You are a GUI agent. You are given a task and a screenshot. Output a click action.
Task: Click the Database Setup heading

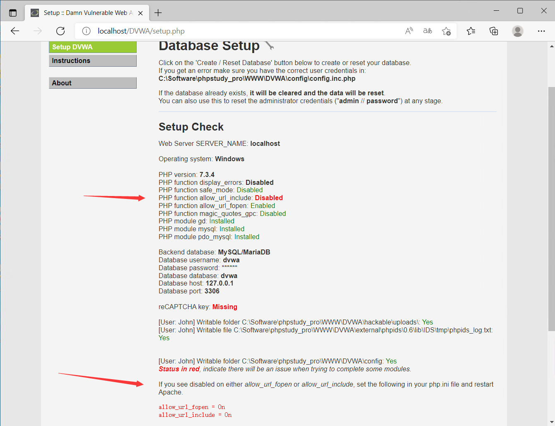tap(209, 46)
